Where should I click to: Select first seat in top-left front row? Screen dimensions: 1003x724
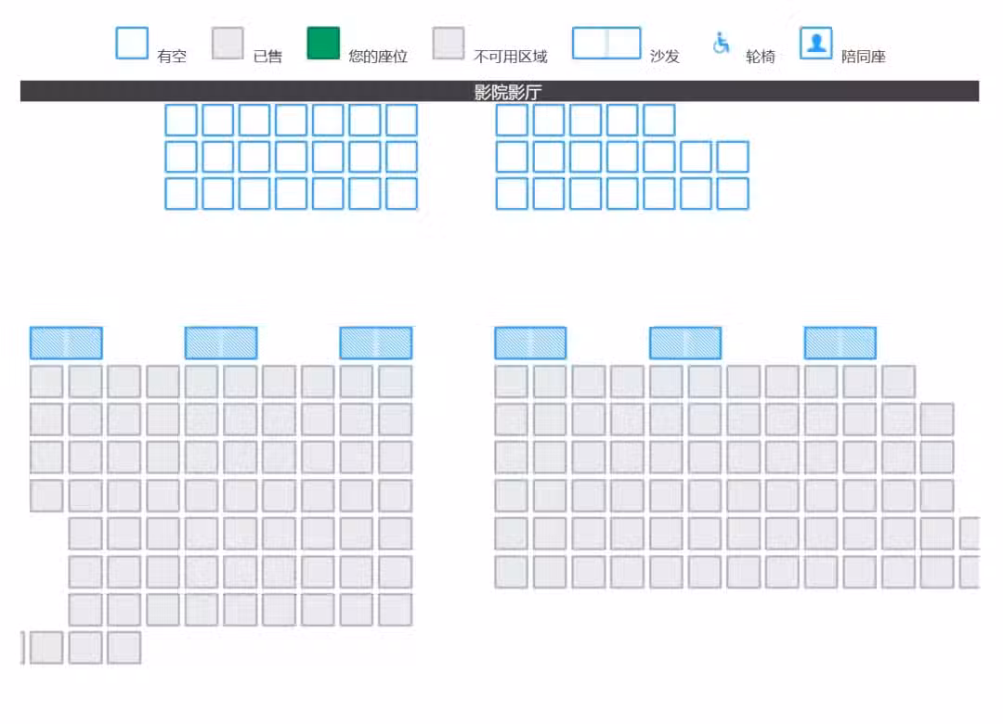click(181, 121)
